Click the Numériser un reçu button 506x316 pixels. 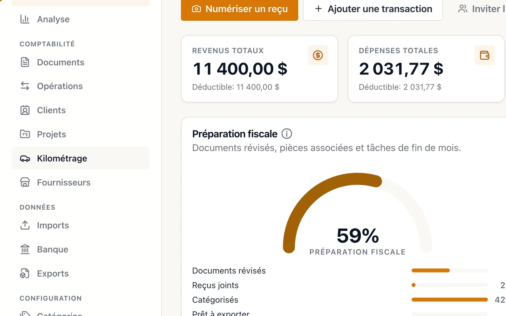pos(240,9)
